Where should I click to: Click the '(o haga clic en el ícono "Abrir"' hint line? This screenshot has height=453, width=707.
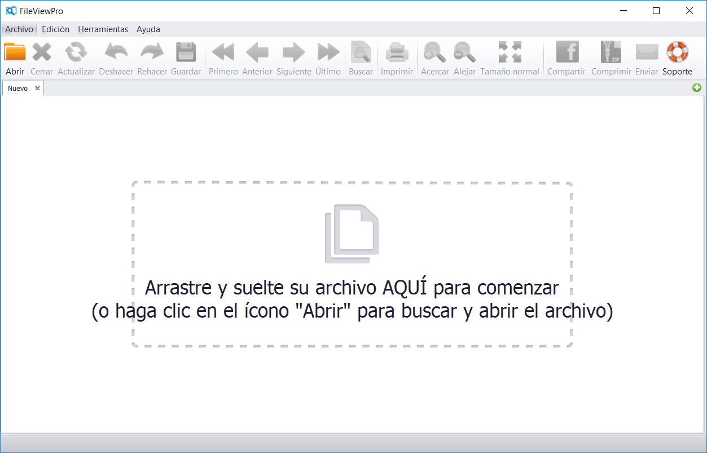click(352, 311)
